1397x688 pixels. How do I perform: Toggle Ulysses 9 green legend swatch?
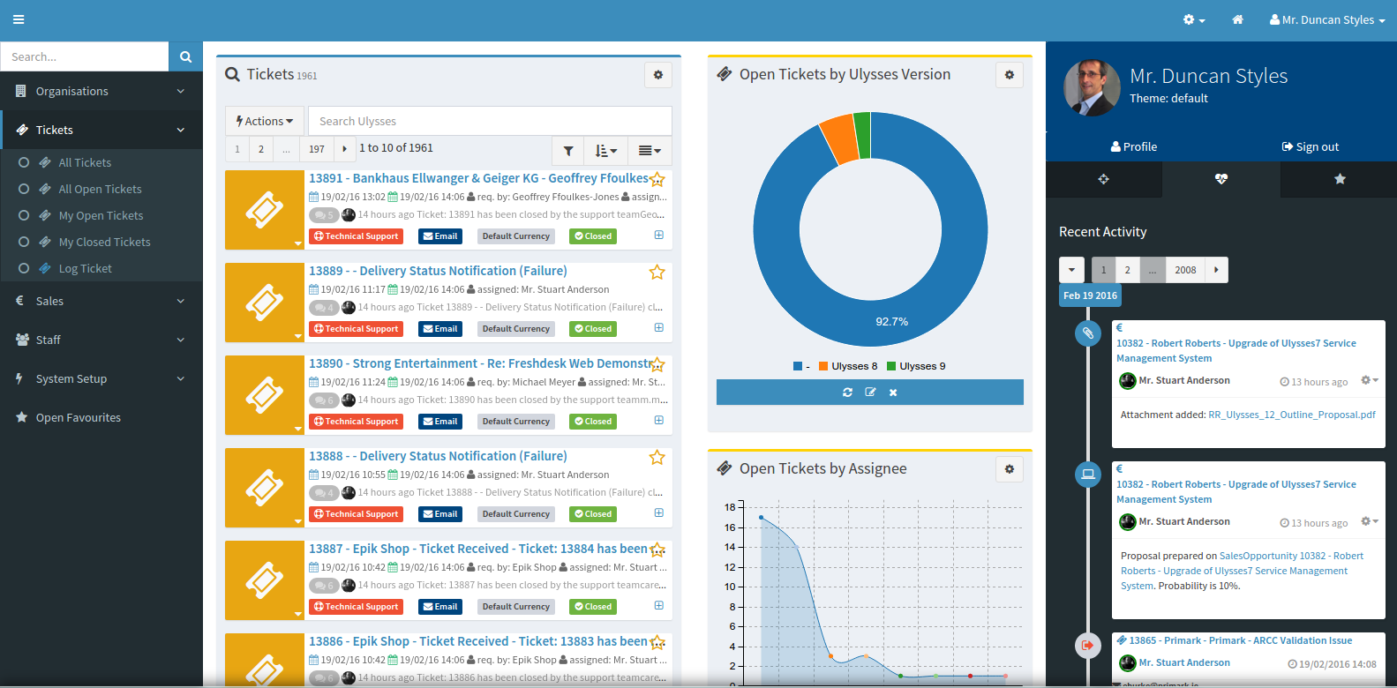point(891,366)
